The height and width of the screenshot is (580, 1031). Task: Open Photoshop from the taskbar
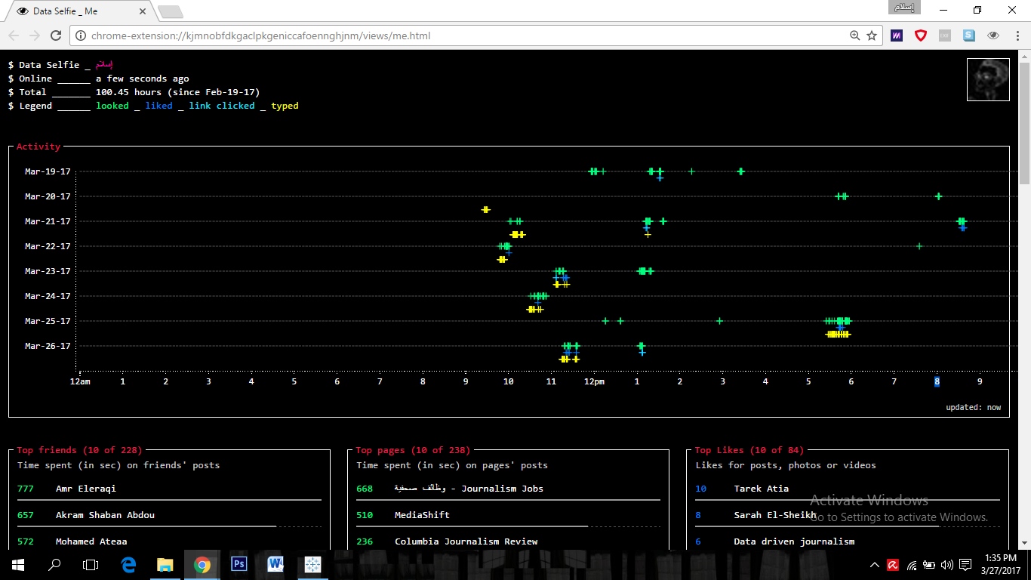(239, 564)
